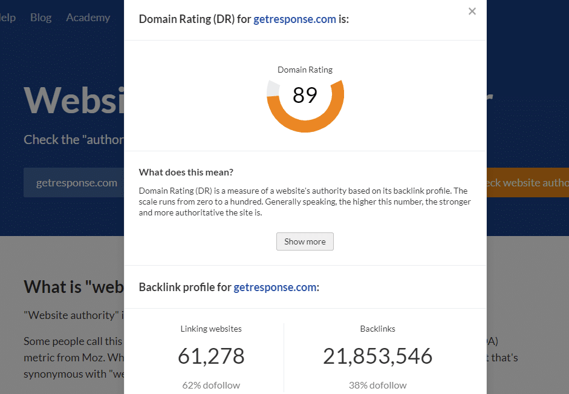The width and height of the screenshot is (569, 394).
Task: Select the Domain Rating value 89
Action: tap(305, 95)
